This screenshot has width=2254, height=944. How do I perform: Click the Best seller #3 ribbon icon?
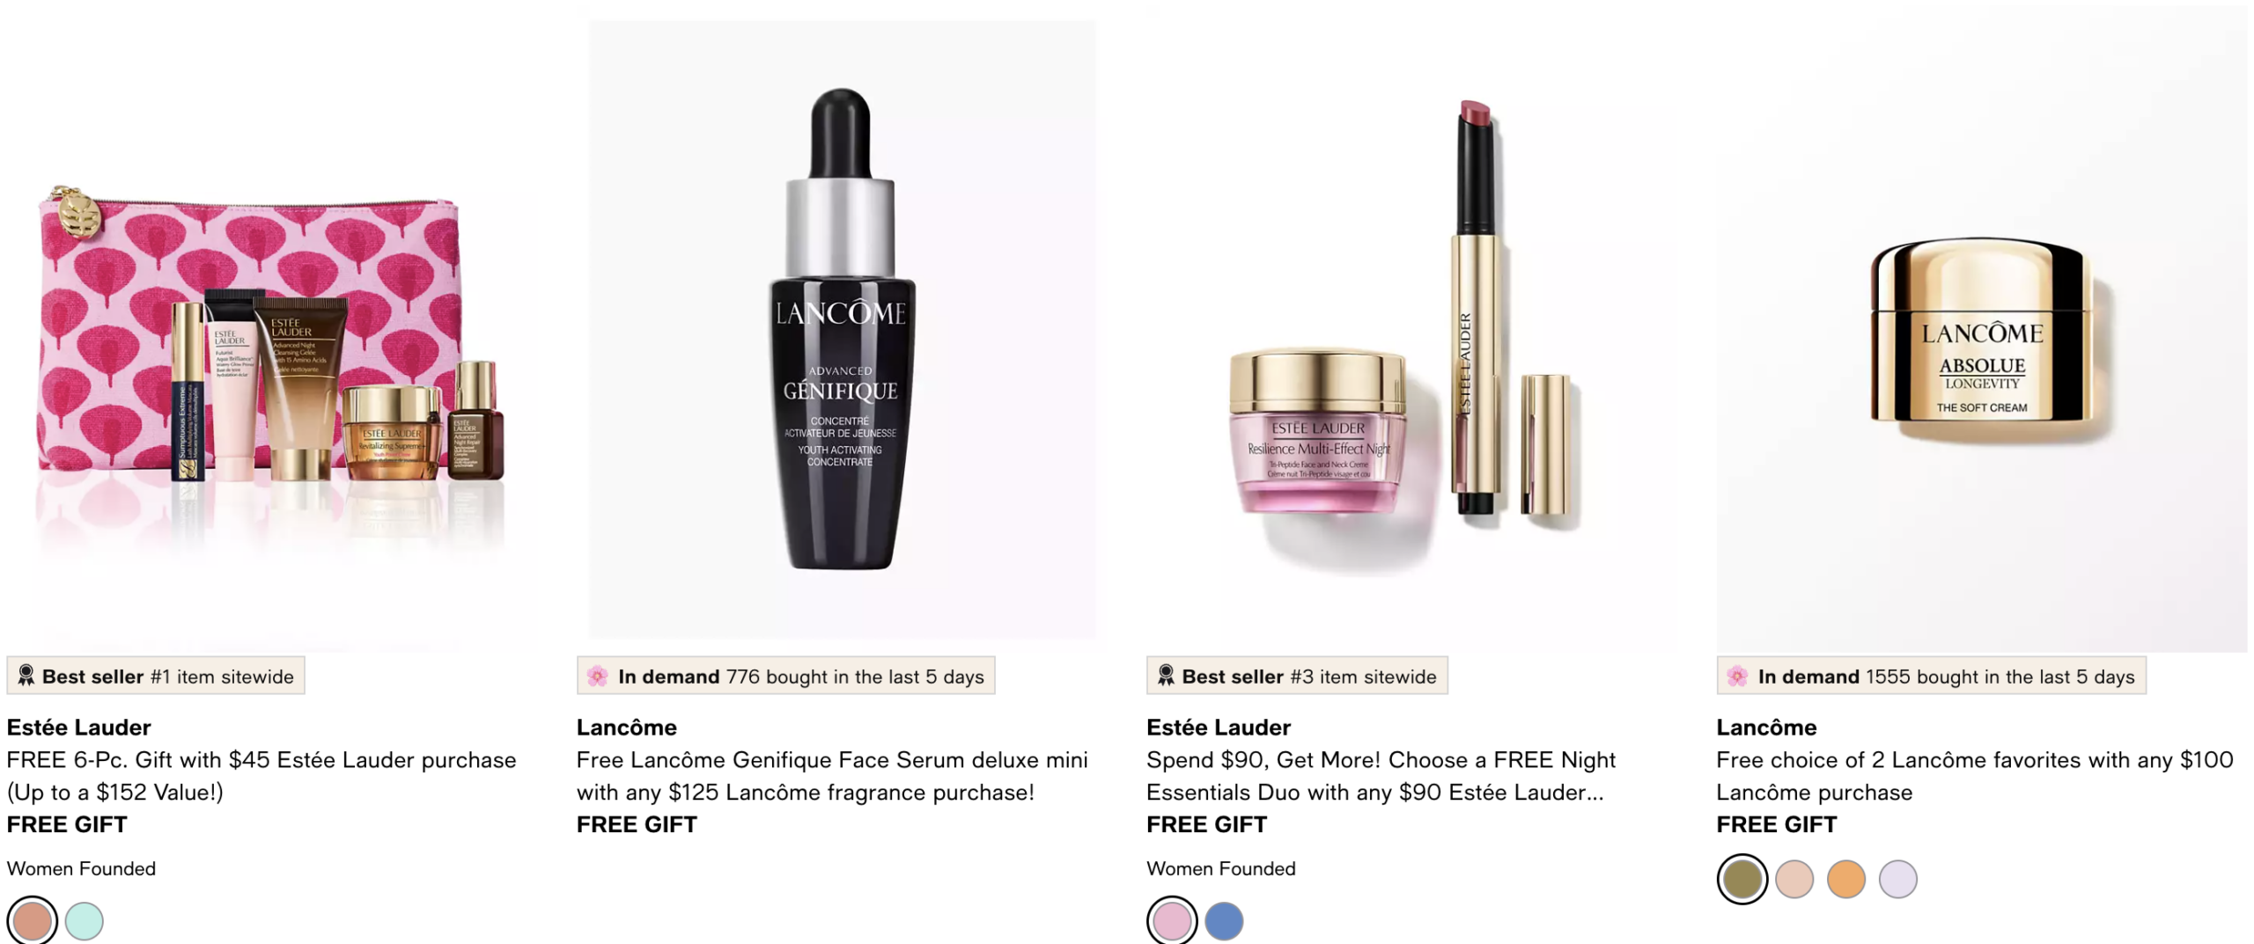coord(1166,676)
